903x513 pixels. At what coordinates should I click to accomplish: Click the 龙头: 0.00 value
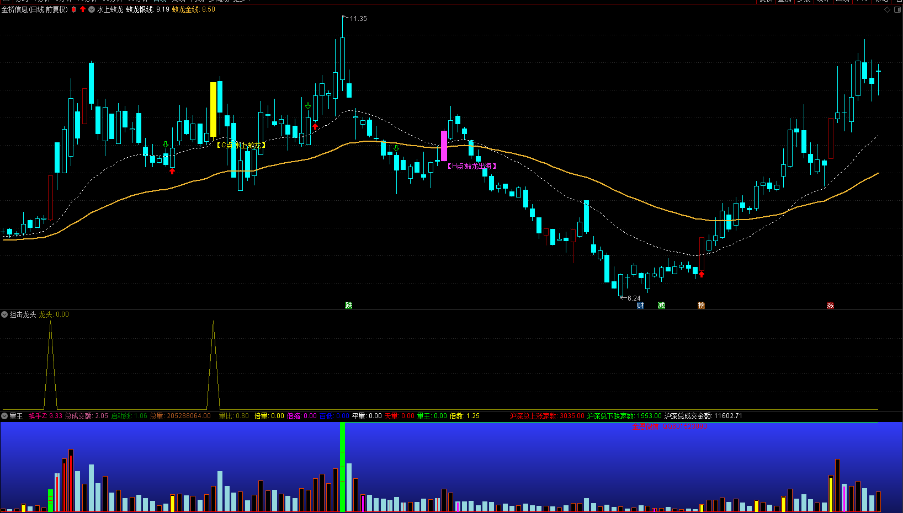[x=54, y=314]
